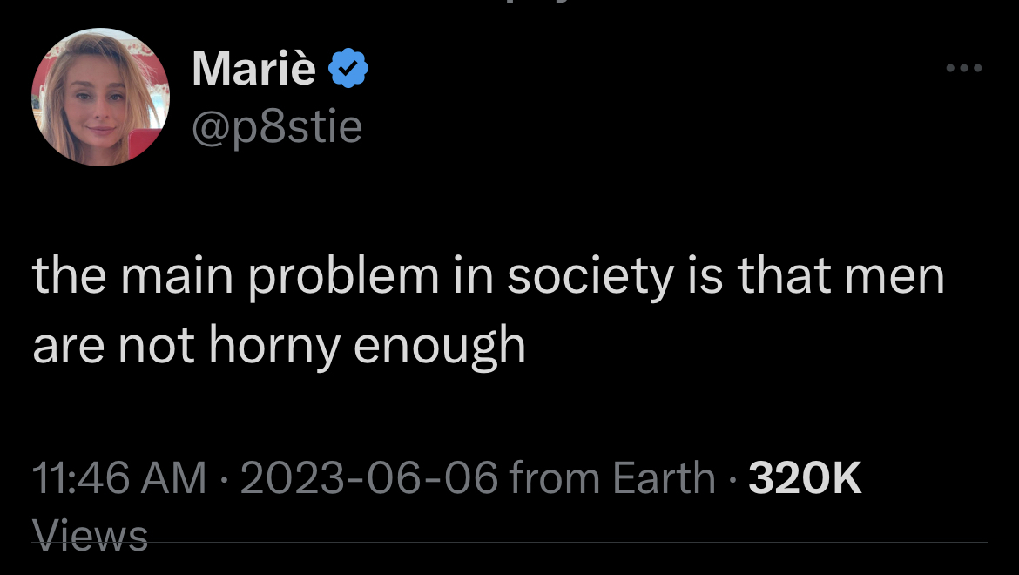Open the 320K view count

click(805, 477)
